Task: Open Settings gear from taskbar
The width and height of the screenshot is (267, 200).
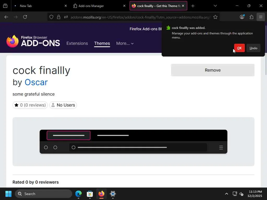Action: (x=113, y=194)
